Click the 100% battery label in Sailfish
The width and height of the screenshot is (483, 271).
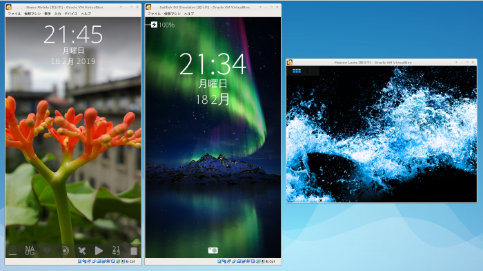167,25
